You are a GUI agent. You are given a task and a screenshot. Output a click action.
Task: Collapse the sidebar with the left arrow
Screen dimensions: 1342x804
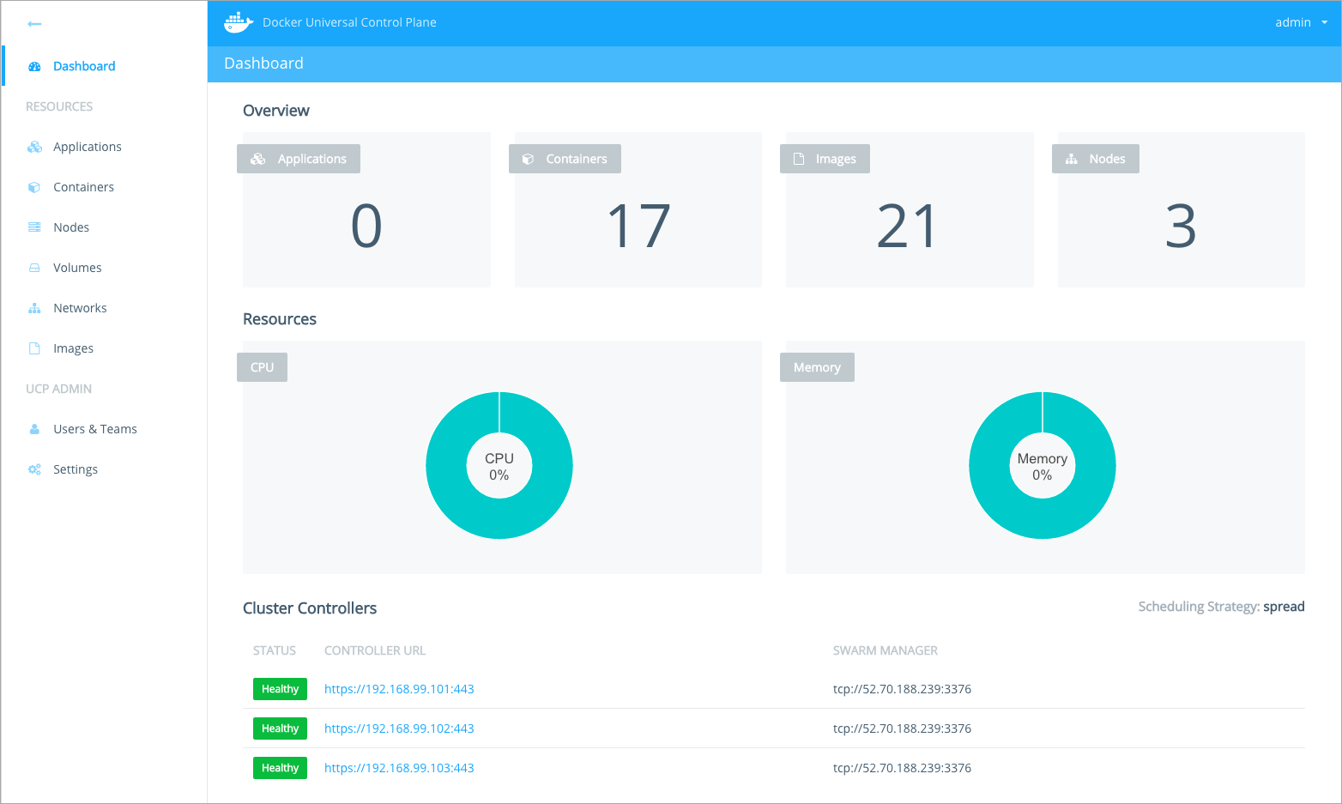34,23
